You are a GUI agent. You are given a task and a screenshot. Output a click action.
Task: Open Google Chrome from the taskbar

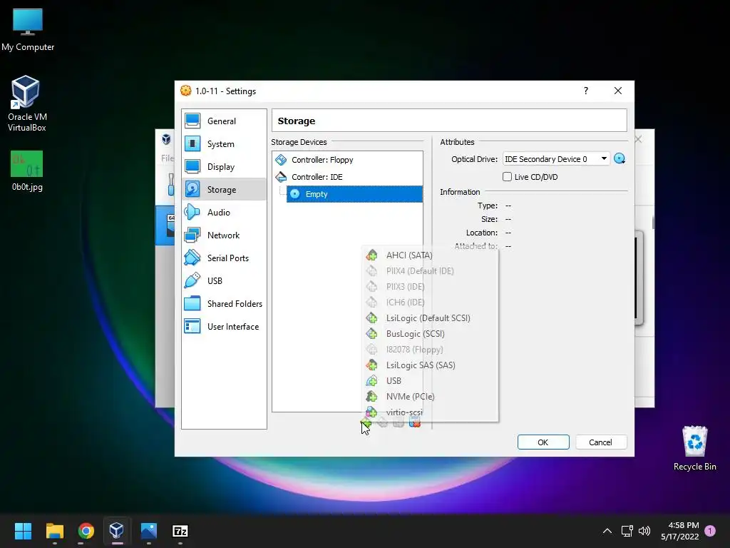tap(86, 531)
